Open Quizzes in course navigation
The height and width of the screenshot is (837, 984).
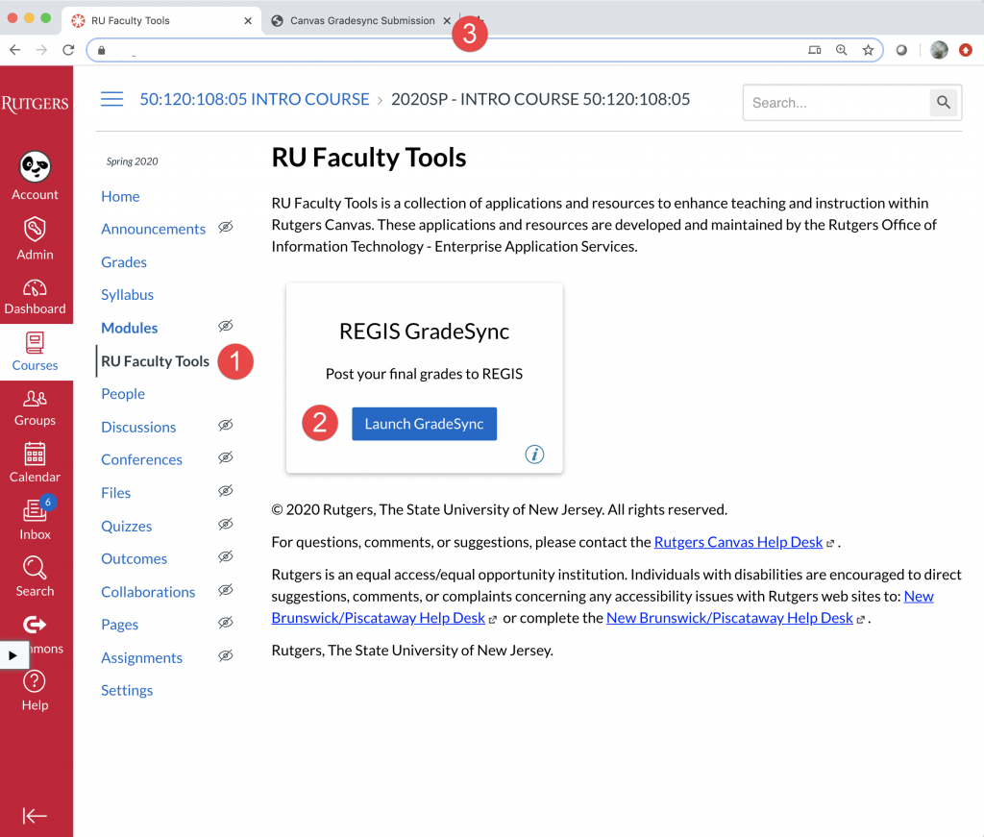pyautogui.click(x=127, y=527)
